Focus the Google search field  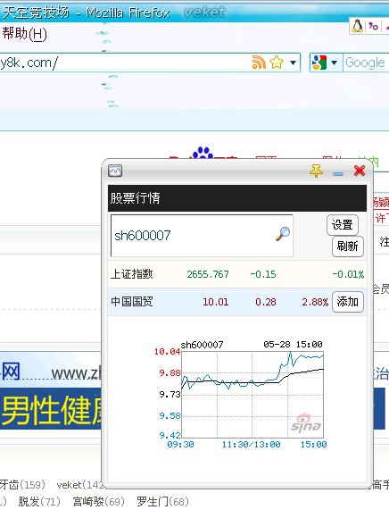[x=366, y=63]
